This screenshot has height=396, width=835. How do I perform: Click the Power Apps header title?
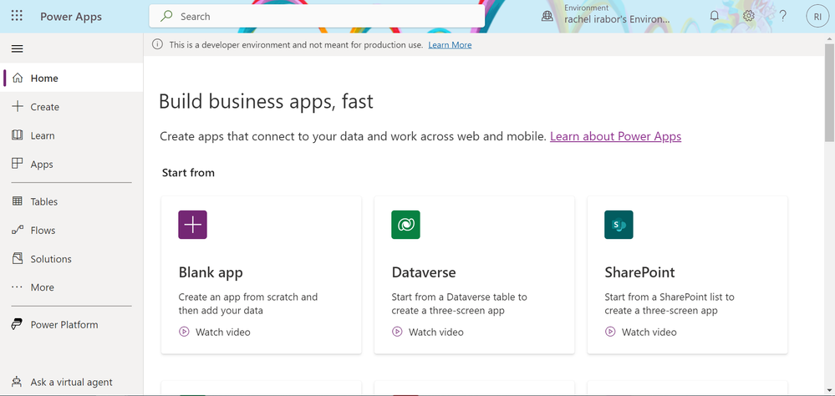(71, 17)
